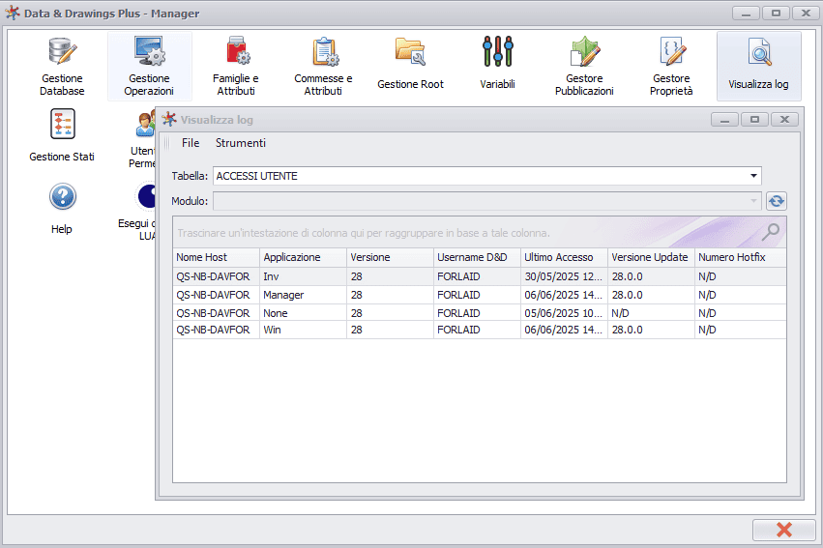This screenshot has height=548, width=823.
Task: Open Gestione Operazioni tool
Action: point(150,66)
